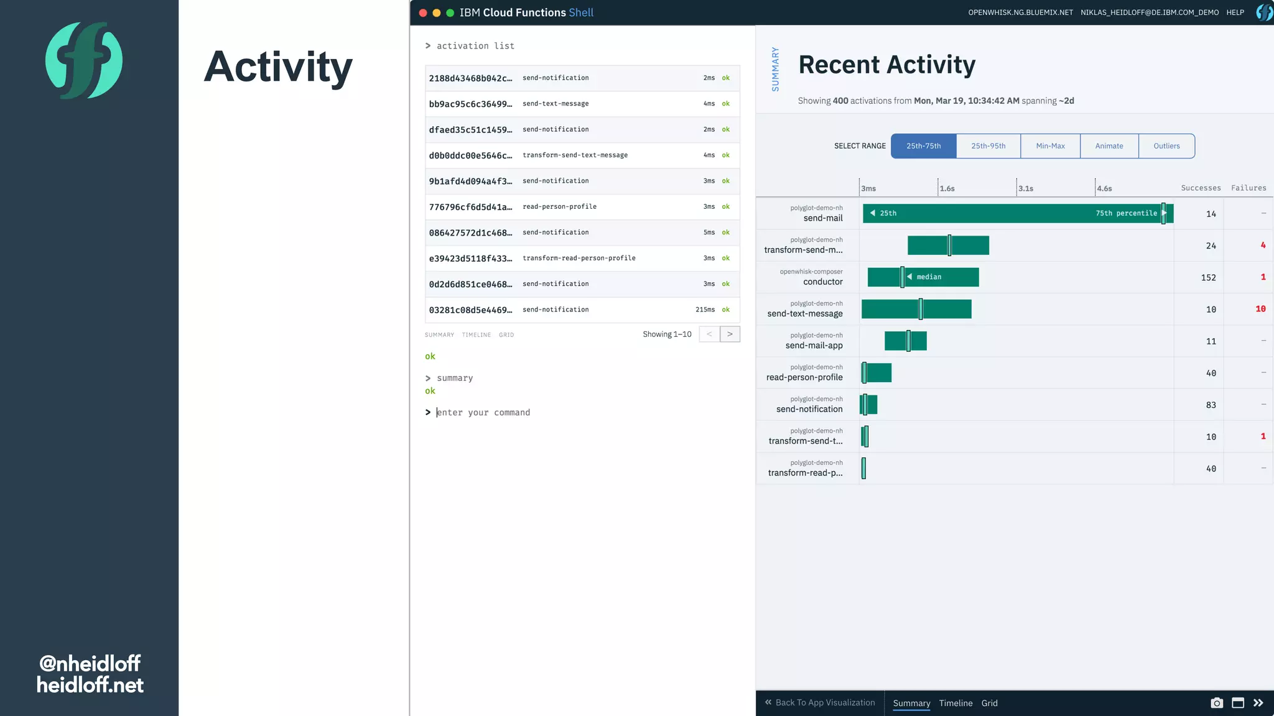Switch to the Timeline tab in the bottom bar

coord(955,703)
